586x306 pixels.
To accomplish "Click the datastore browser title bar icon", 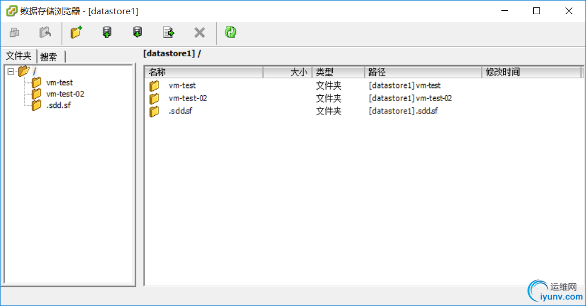I will click(x=11, y=11).
